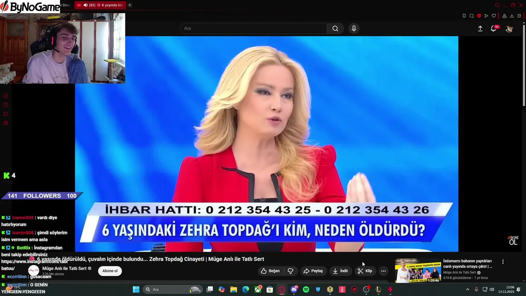This screenshot has height=296, width=526.
Task: Open Opera GX tab search icon
Action: pyautogui.click(x=497, y=5)
